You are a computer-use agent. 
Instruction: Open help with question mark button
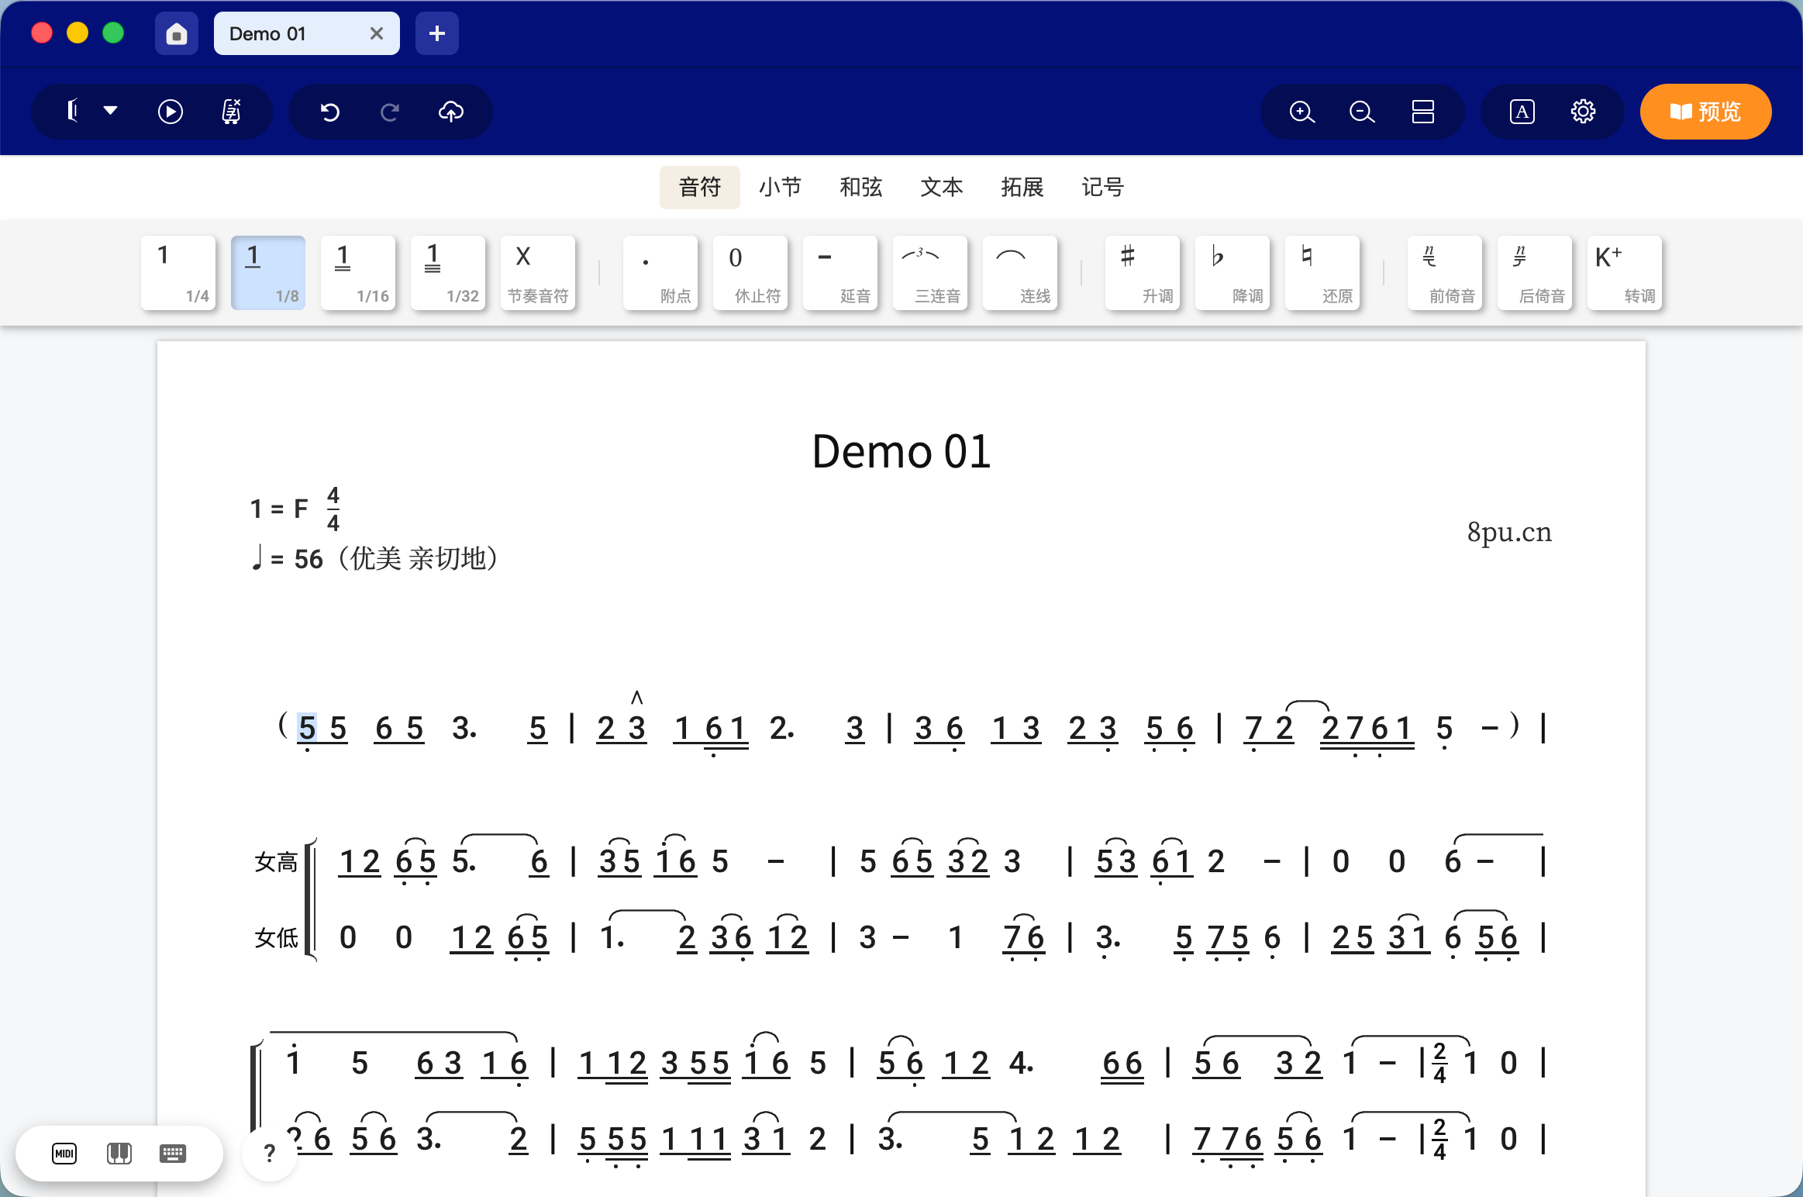tap(270, 1154)
